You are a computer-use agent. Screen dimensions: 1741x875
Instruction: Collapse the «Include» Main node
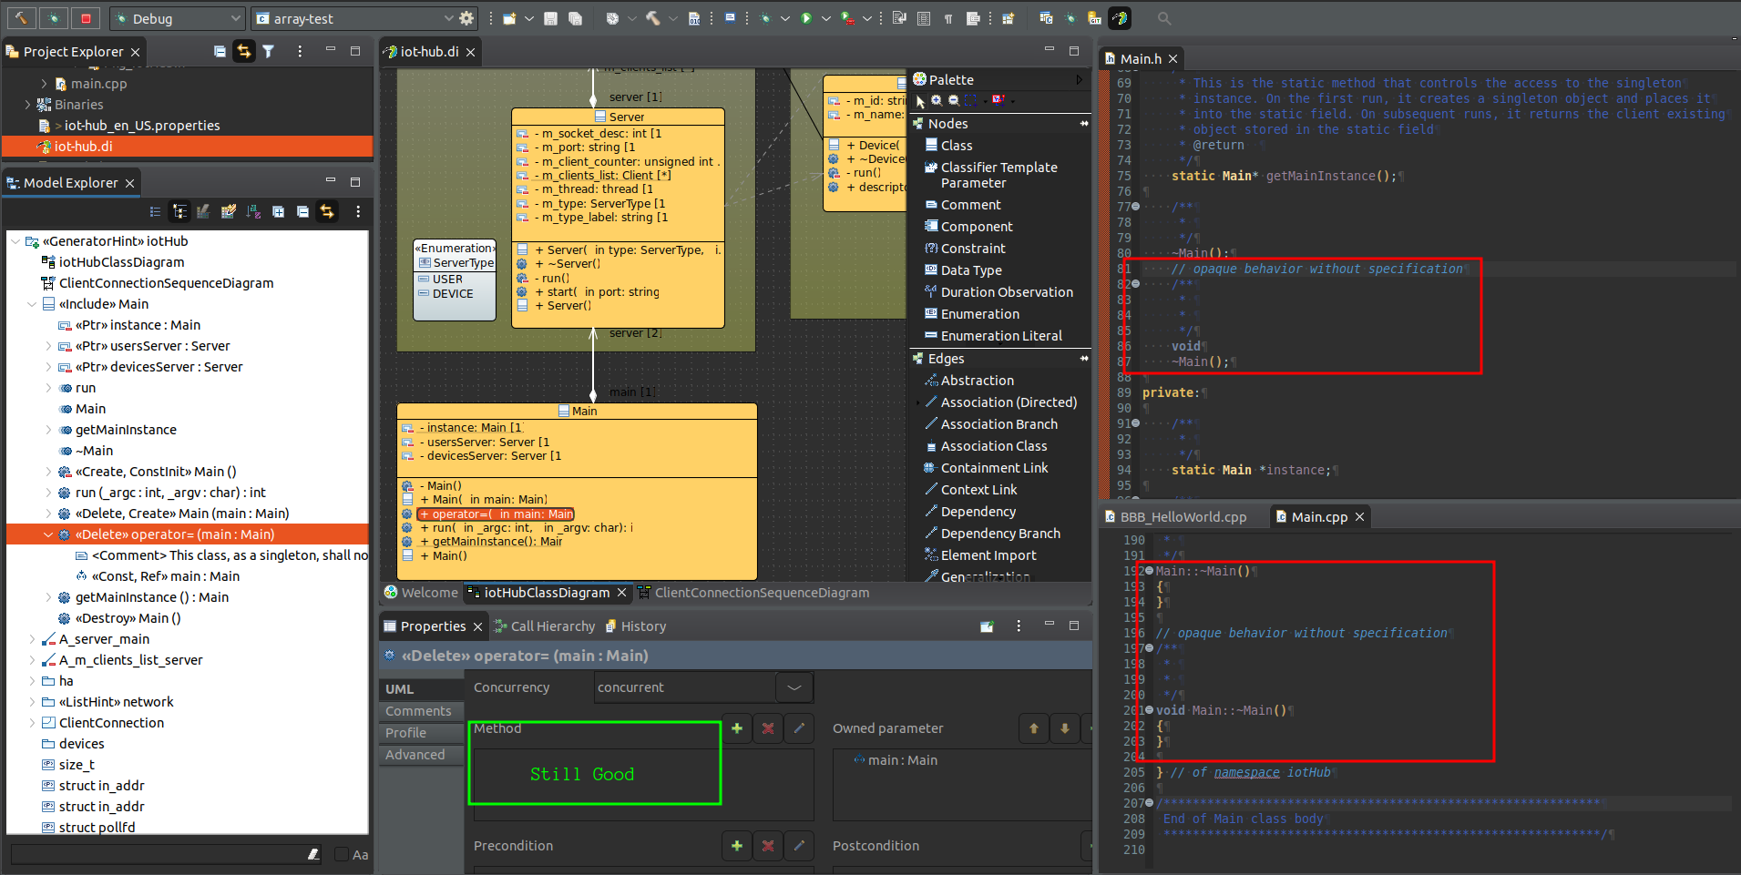(x=32, y=304)
